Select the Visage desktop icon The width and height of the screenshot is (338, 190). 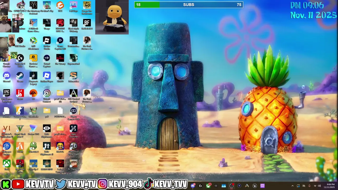coord(47,25)
